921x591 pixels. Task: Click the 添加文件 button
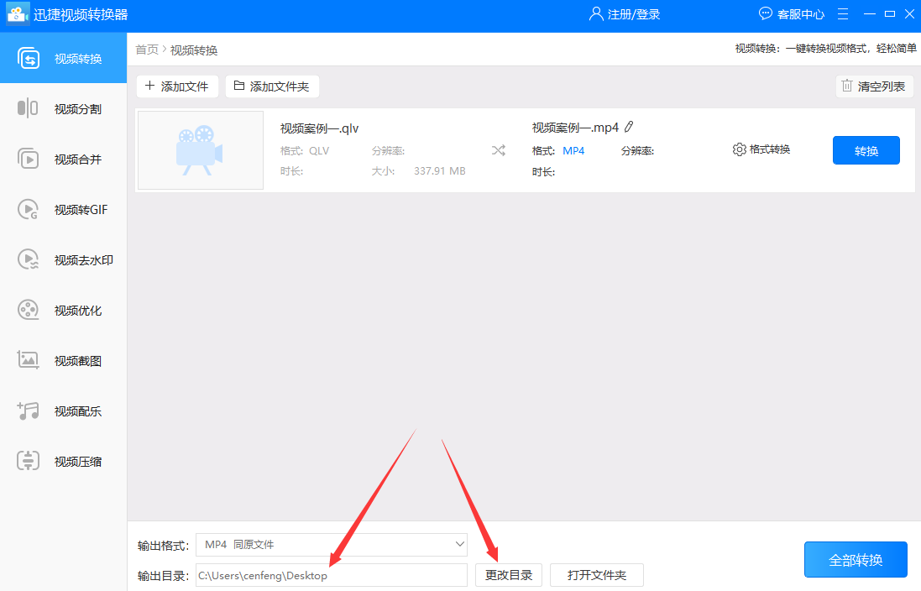tap(177, 86)
